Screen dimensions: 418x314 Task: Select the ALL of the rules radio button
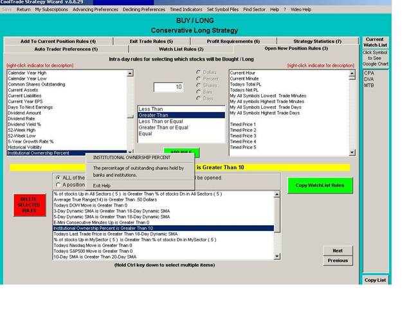click(58, 178)
